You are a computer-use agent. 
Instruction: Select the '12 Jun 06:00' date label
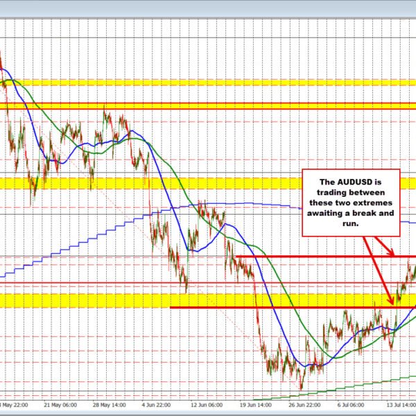[x=207, y=405]
